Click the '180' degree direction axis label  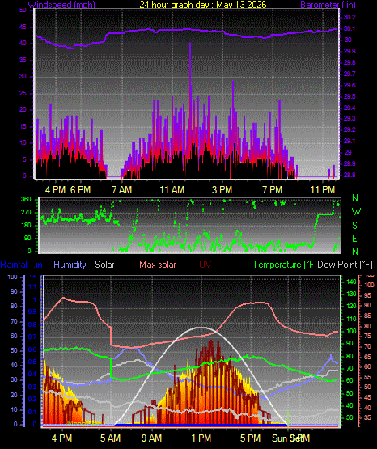[26, 226]
